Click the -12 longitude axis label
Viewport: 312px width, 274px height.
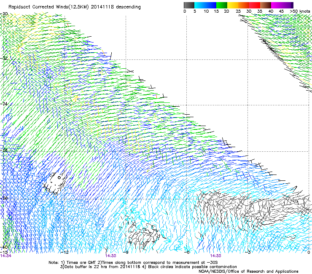[65, 252]
